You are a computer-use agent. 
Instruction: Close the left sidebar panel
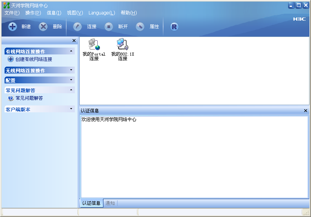tap(74, 41)
